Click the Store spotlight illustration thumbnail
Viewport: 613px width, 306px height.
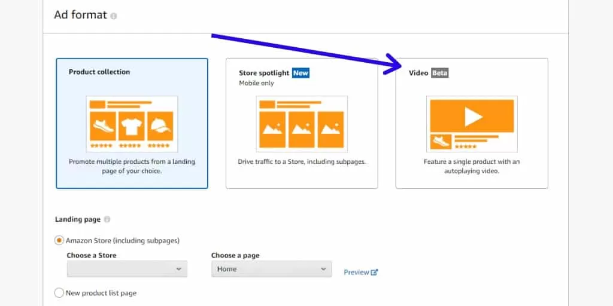[302, 124]
